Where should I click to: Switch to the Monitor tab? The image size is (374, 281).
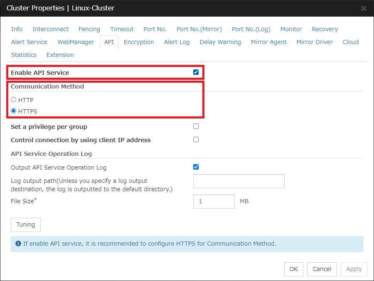click(291, 29)
